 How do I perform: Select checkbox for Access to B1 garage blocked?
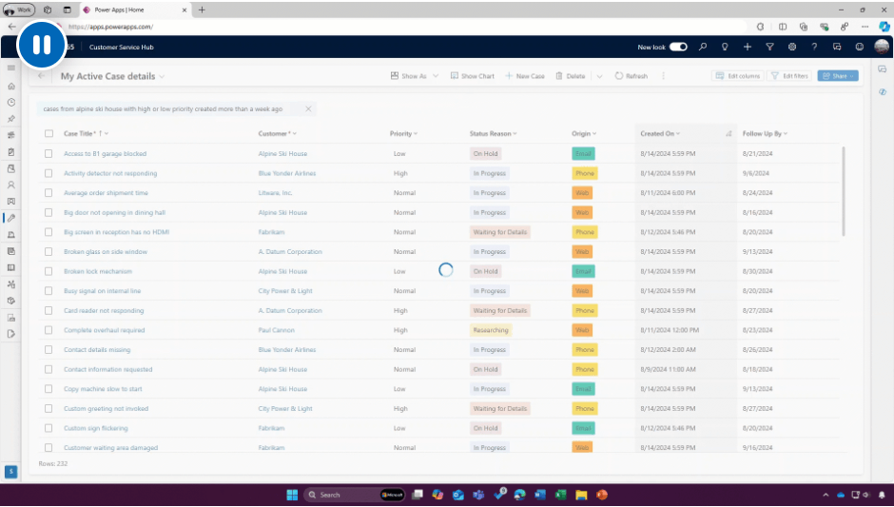tap(49, 153)
